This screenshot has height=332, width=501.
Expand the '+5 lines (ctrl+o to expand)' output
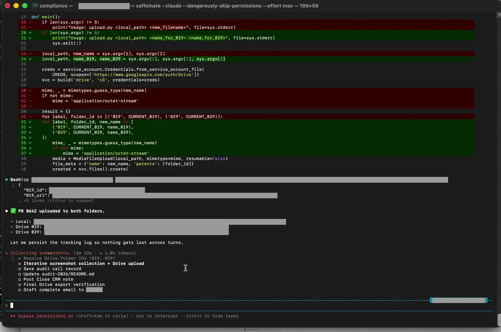point(56,201)
